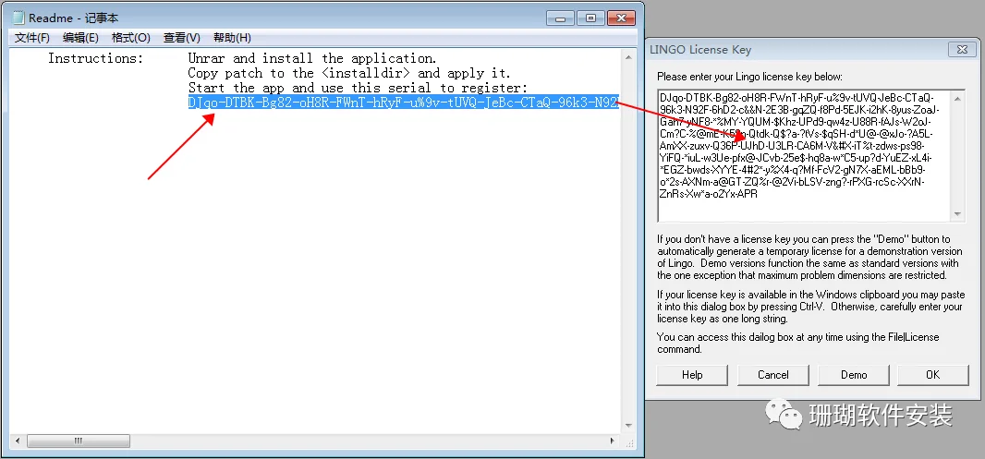Open the 文件(F) menu in Notepad
This screenshot has width=985, height=459.
pos(32,38)
